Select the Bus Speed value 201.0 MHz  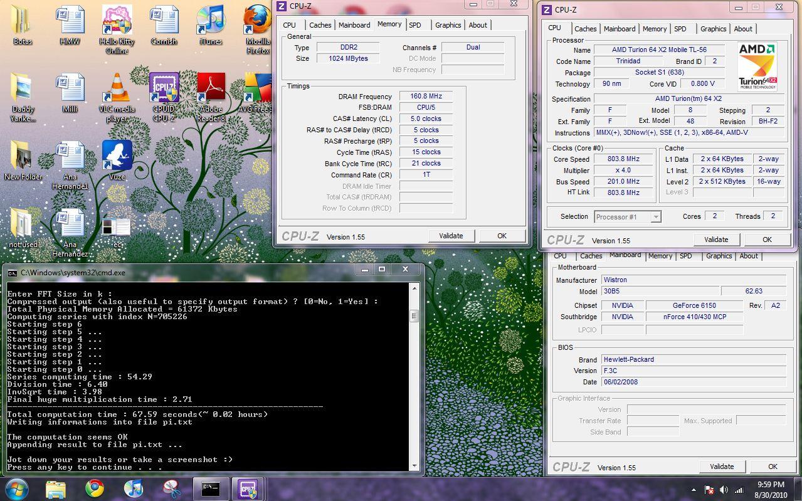[623, 181]
